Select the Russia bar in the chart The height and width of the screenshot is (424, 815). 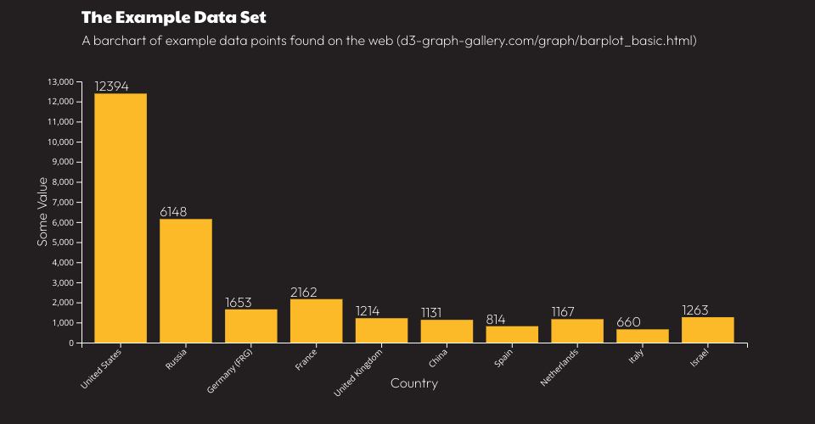point(186,281)
